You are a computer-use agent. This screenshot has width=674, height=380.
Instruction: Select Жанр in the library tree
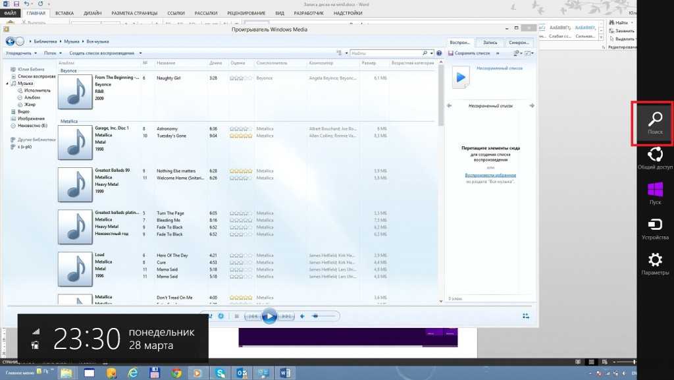pos(30,105)
